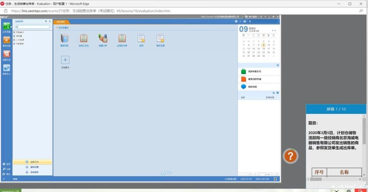
Task: Open 我的消息 in right panel
Action: click(252, 87)
